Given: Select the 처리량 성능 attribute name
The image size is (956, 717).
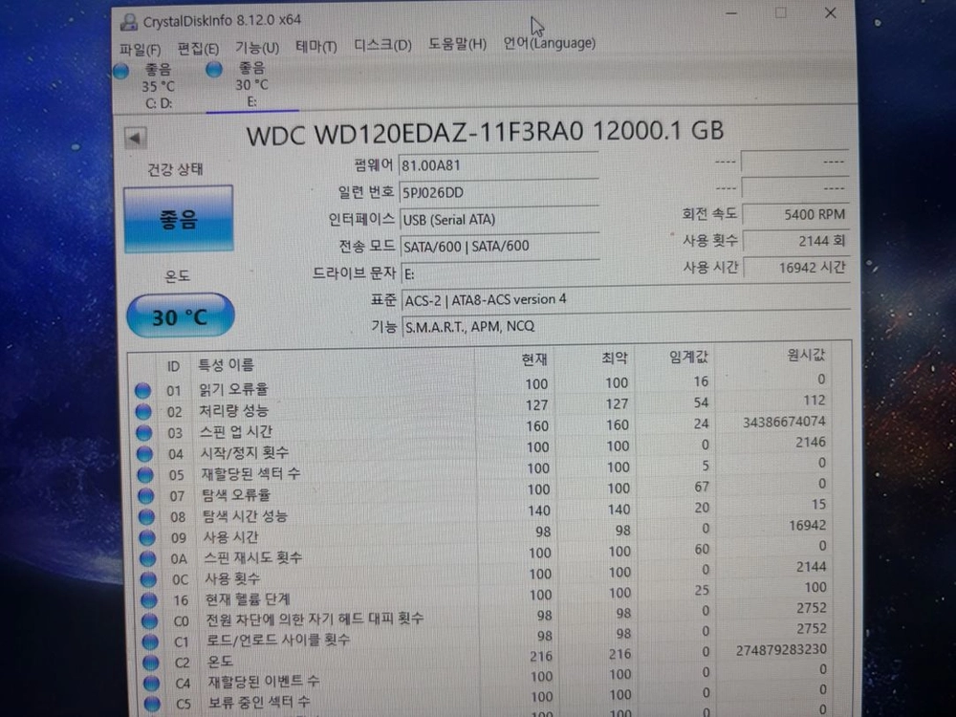Looking at the screenshot, I should point(234,410).
